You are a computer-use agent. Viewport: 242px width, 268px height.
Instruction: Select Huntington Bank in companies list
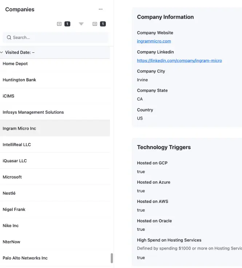pyautogui.click(x=55, y=80)
